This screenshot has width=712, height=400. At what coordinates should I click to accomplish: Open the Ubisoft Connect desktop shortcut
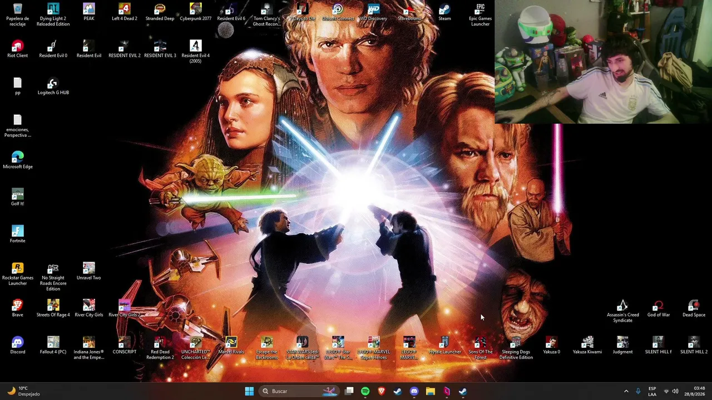[x=338, y=12]
